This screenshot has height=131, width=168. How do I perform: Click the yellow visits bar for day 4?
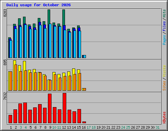(25, 65)
